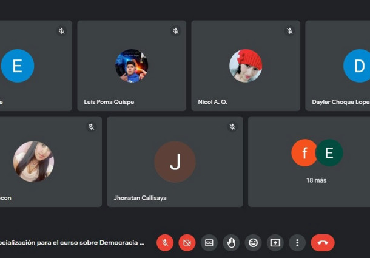Open the three-dot more options menu
370x258 pixels.
297,243
